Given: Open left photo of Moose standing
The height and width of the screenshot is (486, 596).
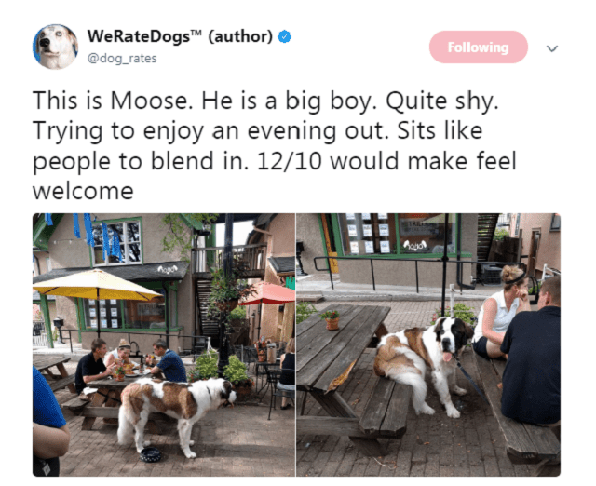Looking at the screenshot, I should tap(164, 344).
